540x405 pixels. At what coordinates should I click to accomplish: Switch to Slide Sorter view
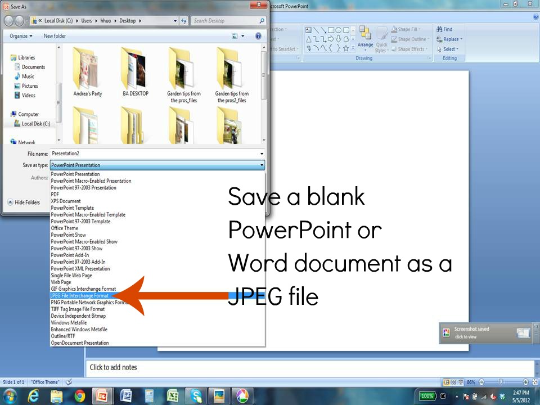pyautogui.click(x=453, y=381)
